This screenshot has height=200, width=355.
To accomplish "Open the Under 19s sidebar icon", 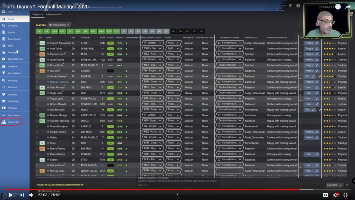I will pos(4,122).
